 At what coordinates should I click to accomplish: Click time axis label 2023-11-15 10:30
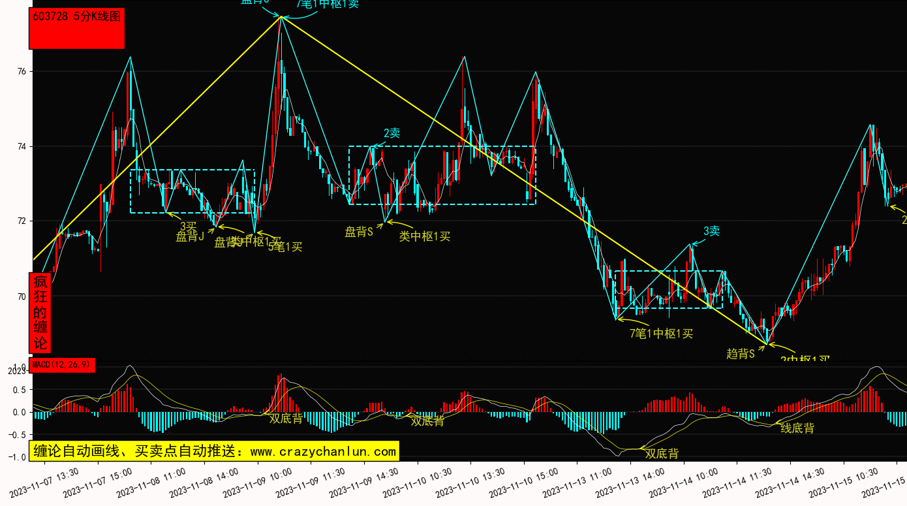[844, 482]
